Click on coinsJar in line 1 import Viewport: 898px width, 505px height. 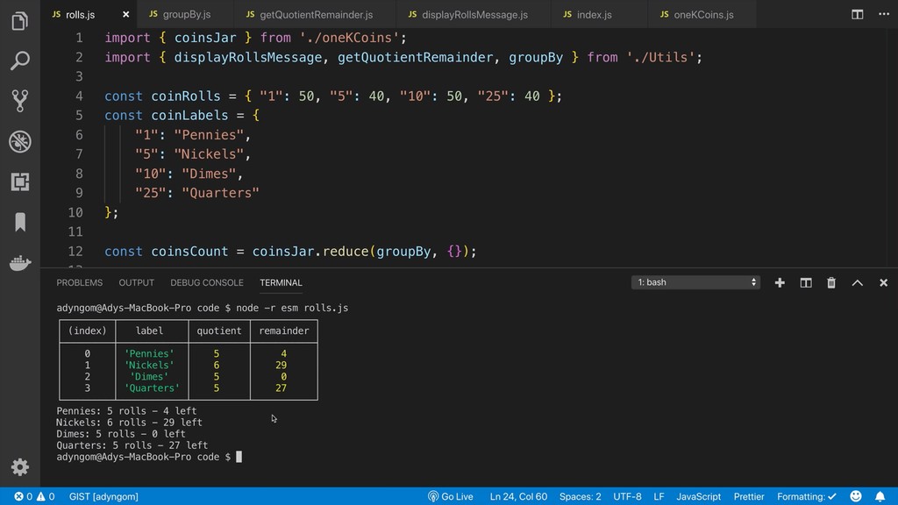(x=205, y=38)
